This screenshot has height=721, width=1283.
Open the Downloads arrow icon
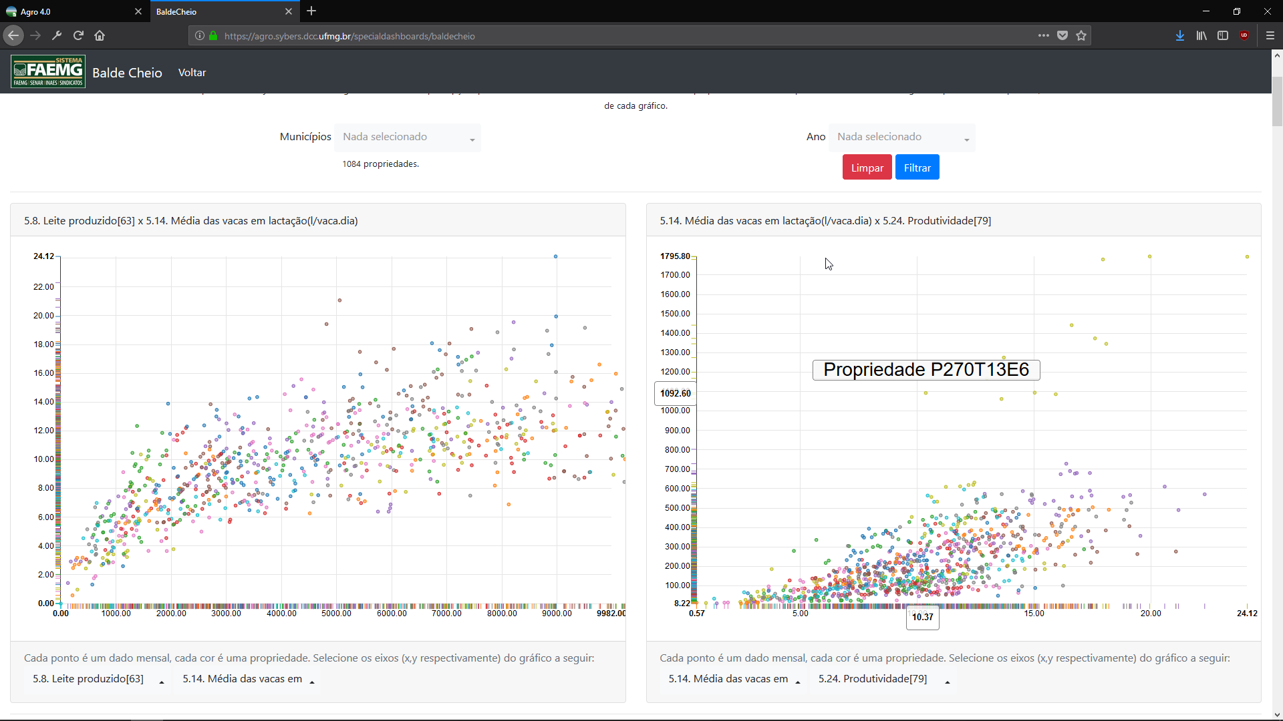click(1180, 35)
